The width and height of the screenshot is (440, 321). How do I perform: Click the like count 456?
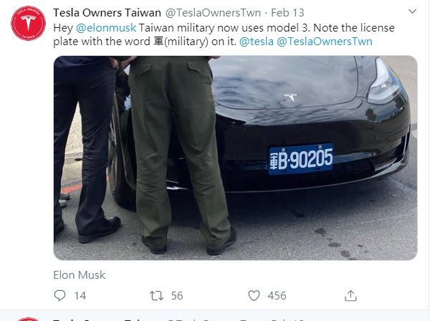[x=277, y=296]
